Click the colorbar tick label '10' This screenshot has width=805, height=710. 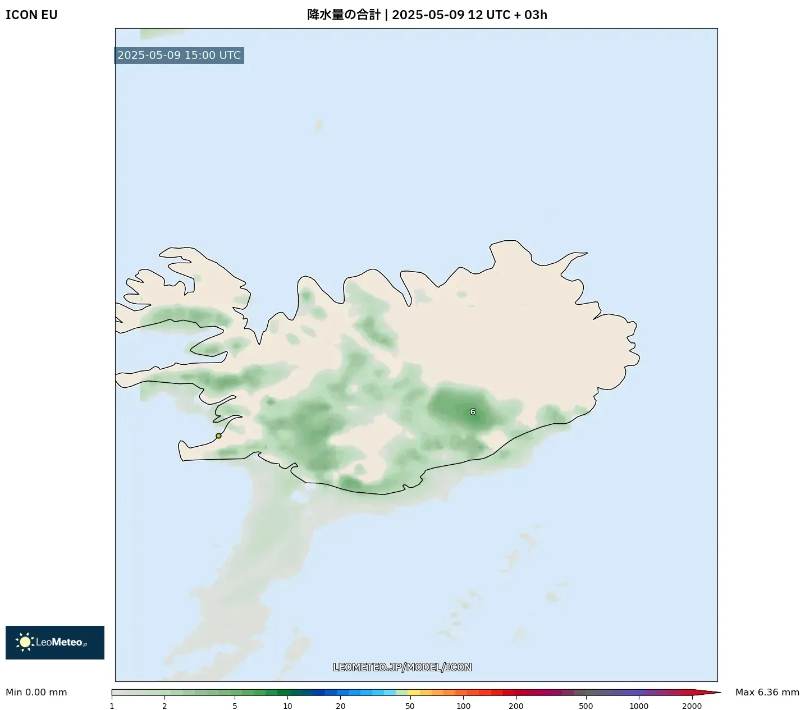coord(287,706)
